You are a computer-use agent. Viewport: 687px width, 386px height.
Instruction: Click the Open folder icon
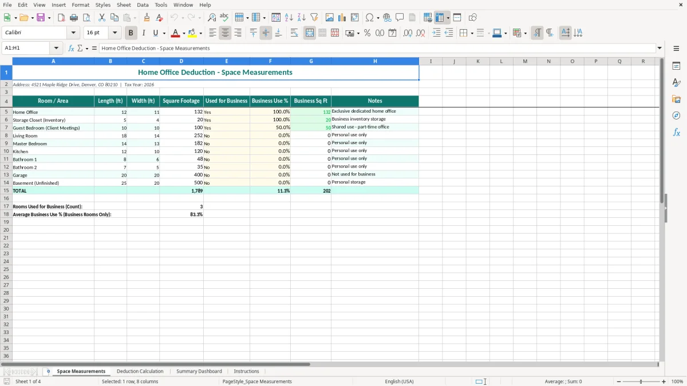click(x=23, y=18)
